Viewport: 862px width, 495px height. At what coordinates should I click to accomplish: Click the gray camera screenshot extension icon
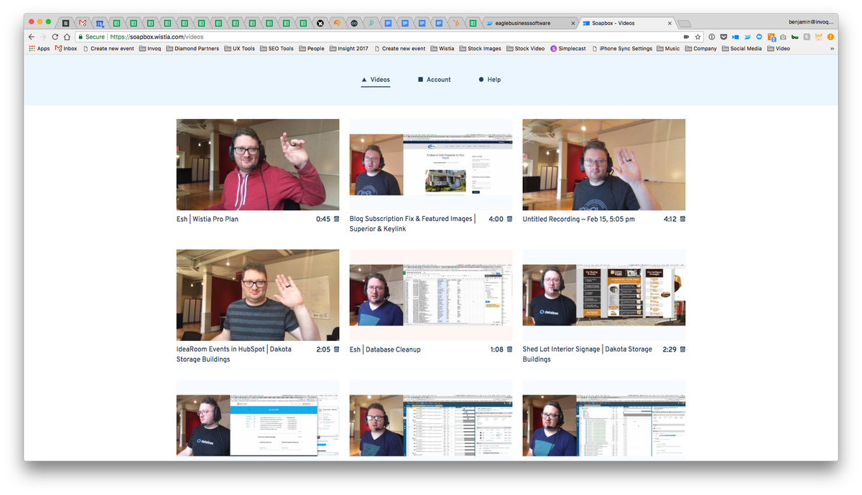coord(783,37)
